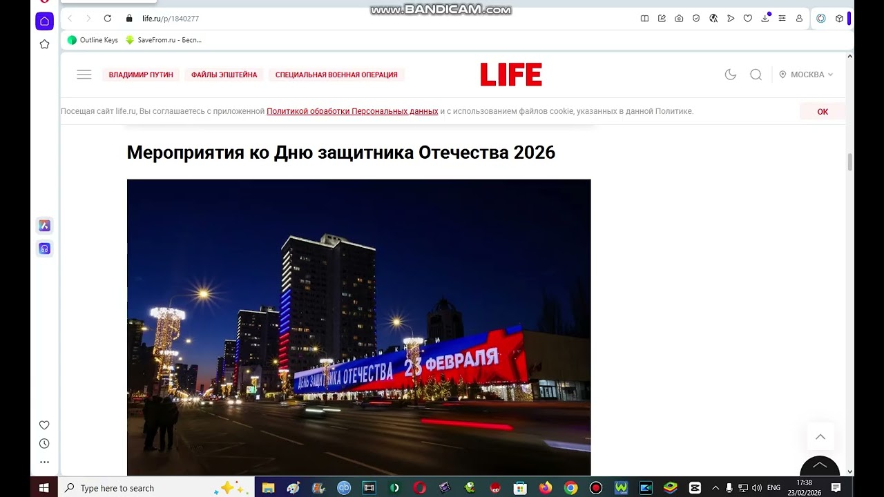Click scroll-to-top arrow button
Viewport: 884px width, 497px height.
pos(820,437)
